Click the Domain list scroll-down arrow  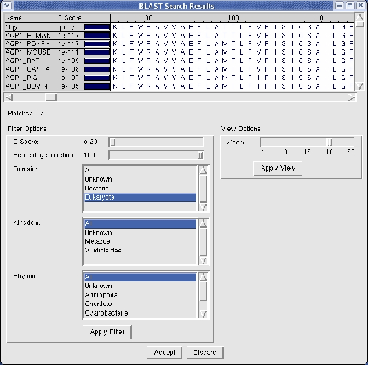pos(204,207)
